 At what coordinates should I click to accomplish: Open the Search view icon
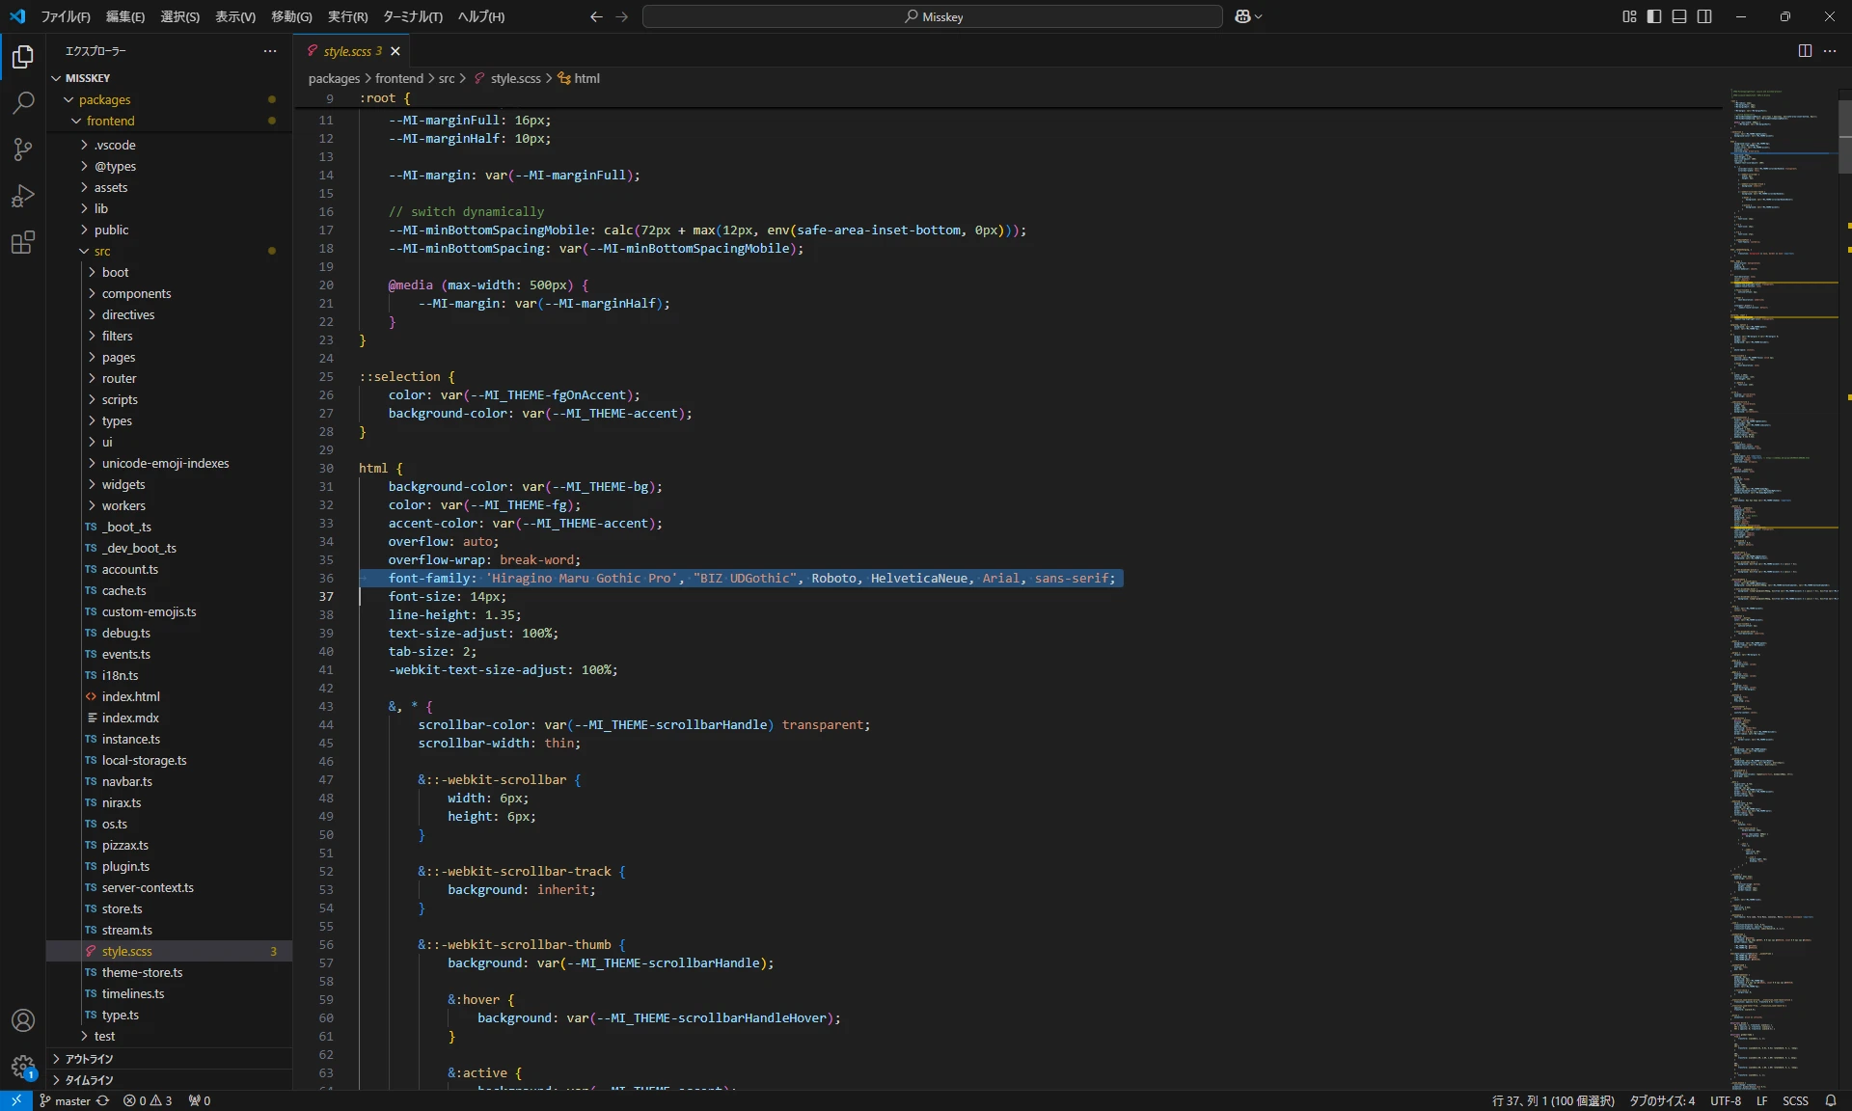[x=22, y=102]
